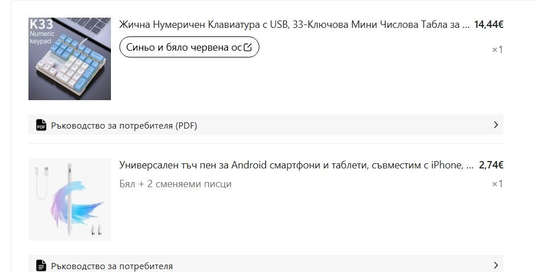Expand the PDF user manual chevron

point(495,125)
